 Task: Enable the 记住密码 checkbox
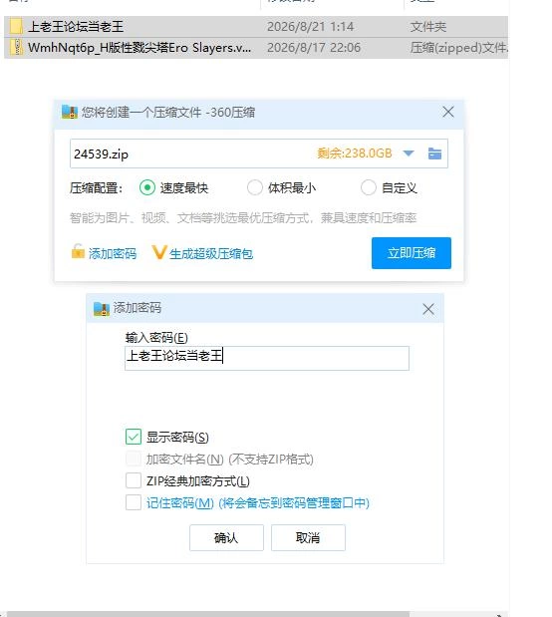(x=134, y=502)
